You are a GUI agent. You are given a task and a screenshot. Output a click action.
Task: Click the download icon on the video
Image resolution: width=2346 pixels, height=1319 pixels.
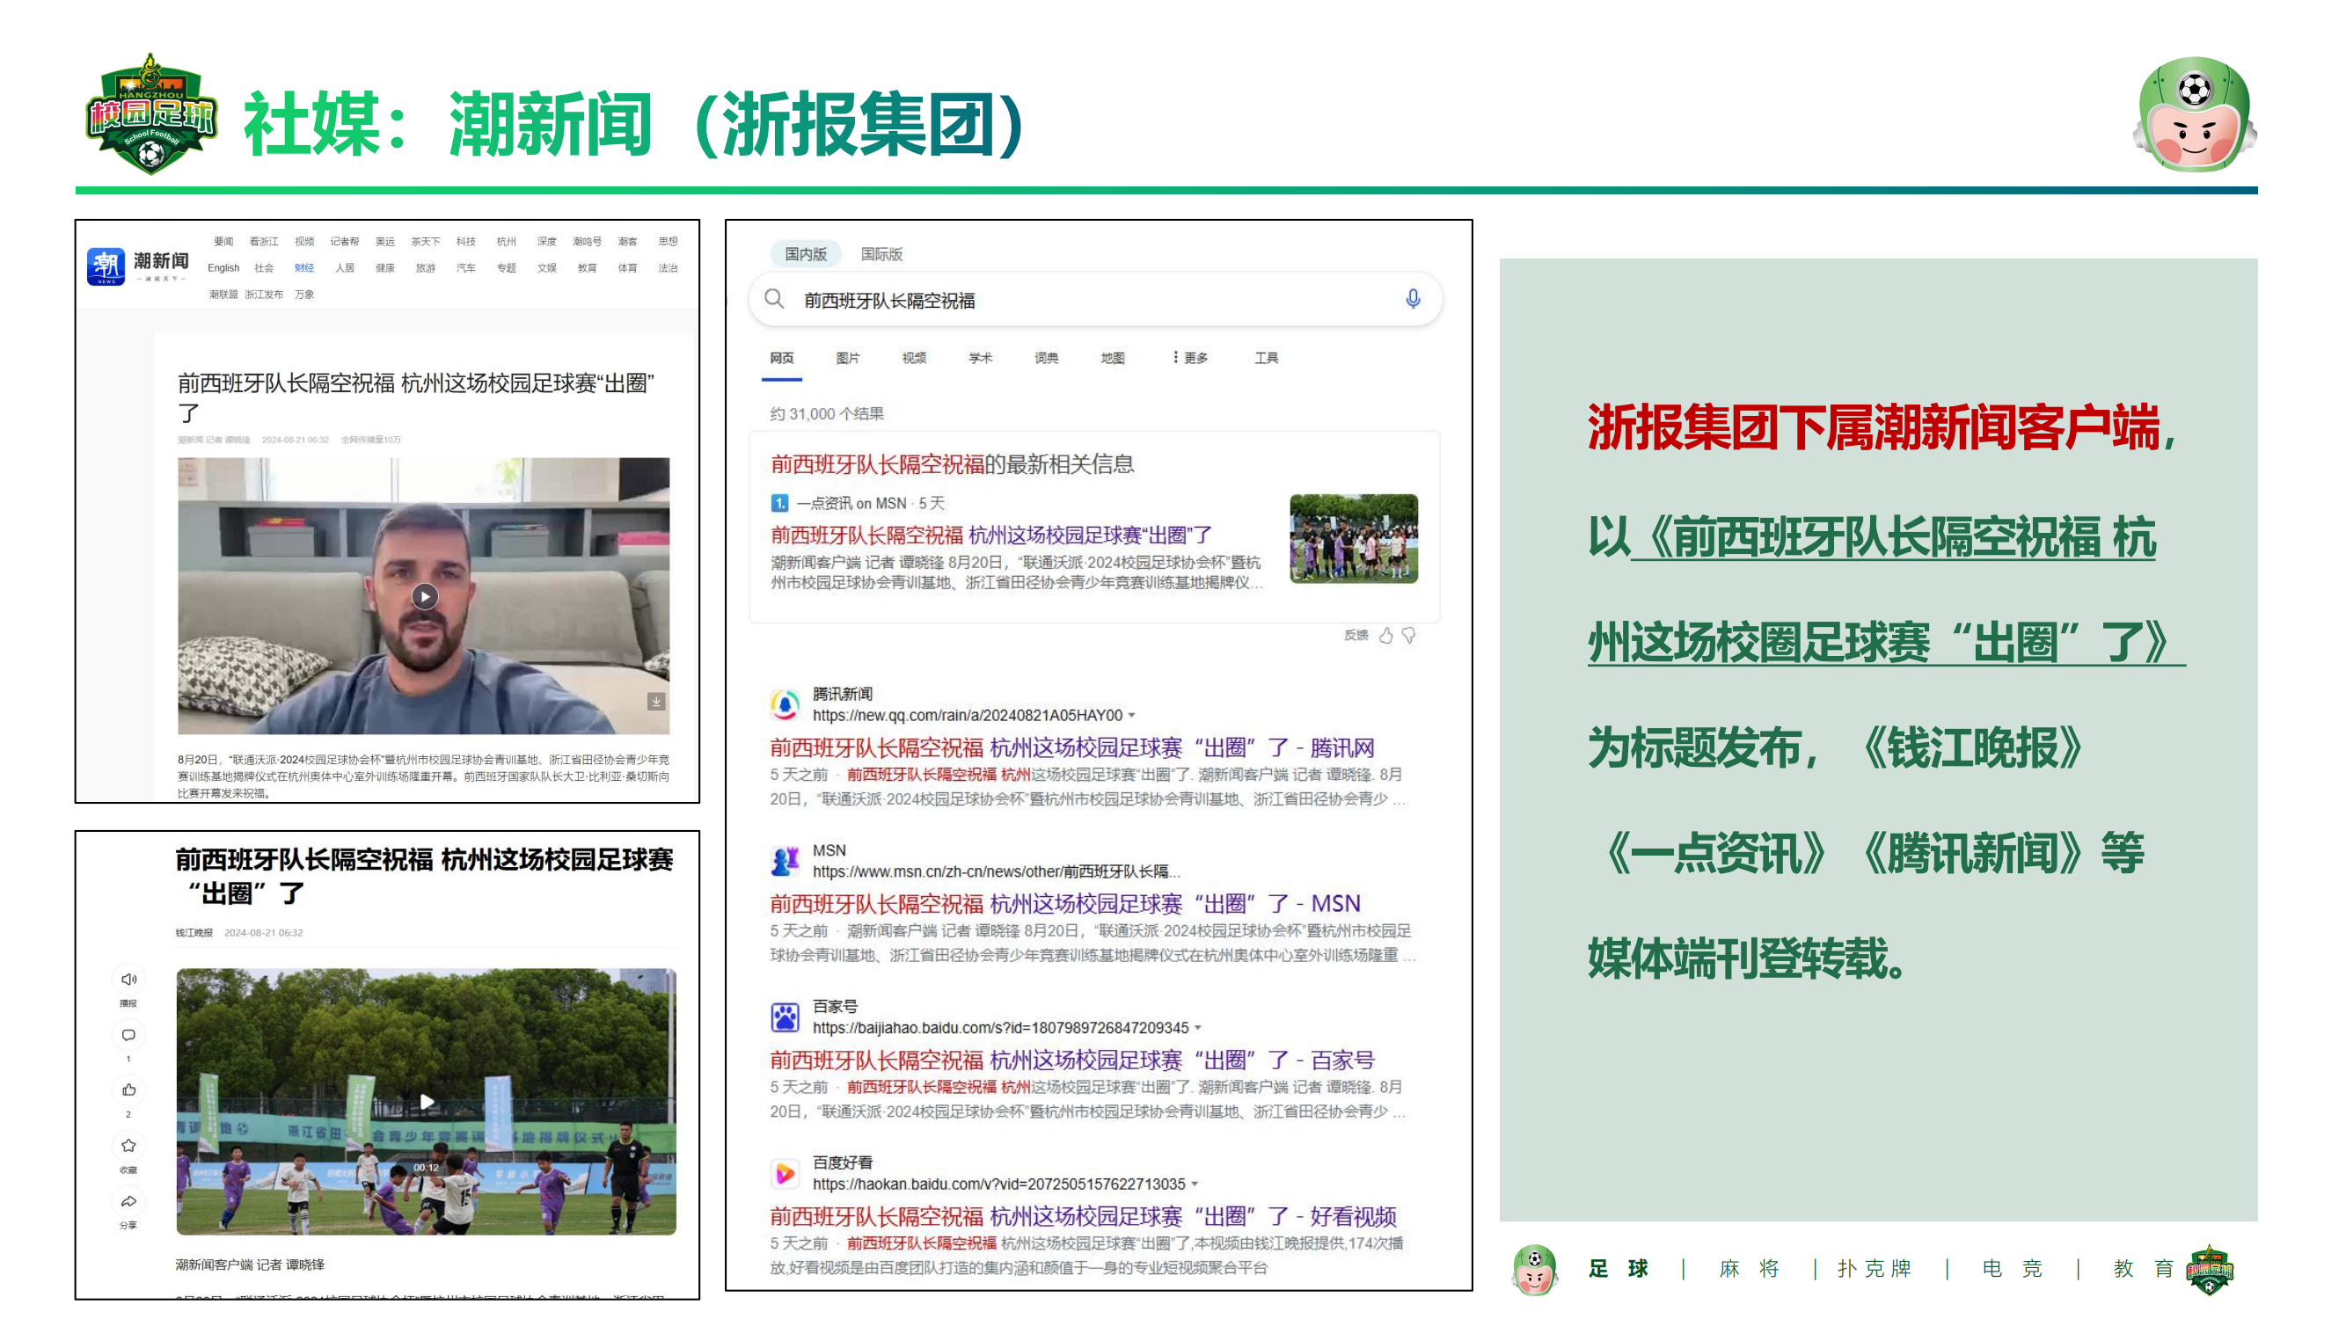click(x=655, y=701)
